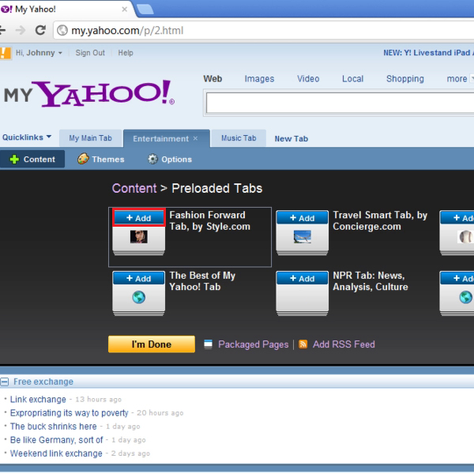The width and height of the screenshot is (474, 474).
Task: Add the Travel Smart Tab
Action: pos(303,218)
